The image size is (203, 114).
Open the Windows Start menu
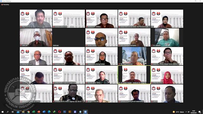(3, 112)
